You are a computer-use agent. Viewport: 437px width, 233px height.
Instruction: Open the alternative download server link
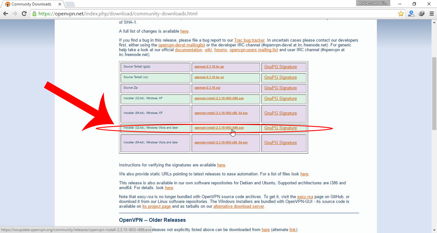(x=239, y=206)
